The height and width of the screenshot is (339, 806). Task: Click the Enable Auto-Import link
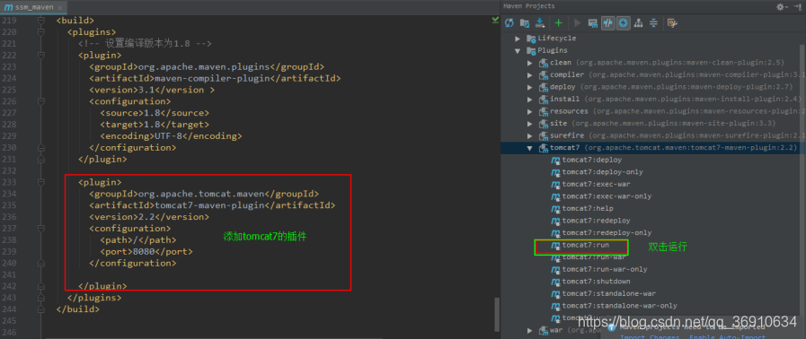coord(727,337)
